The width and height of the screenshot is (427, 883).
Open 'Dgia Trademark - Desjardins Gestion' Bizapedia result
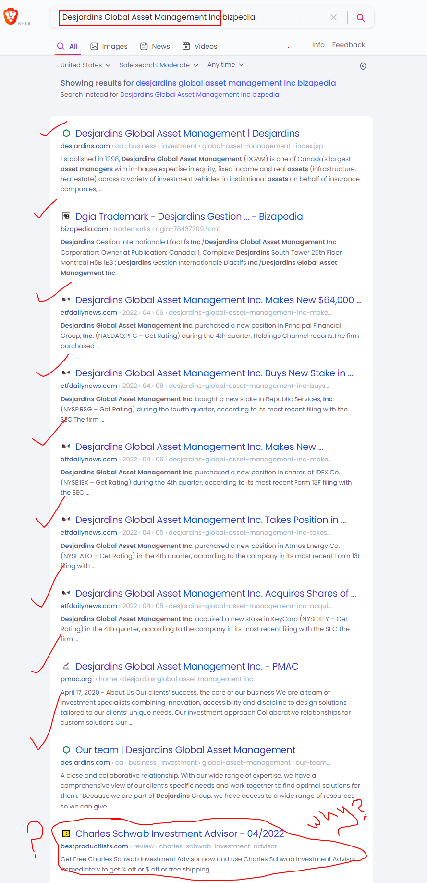pos(189,216)
